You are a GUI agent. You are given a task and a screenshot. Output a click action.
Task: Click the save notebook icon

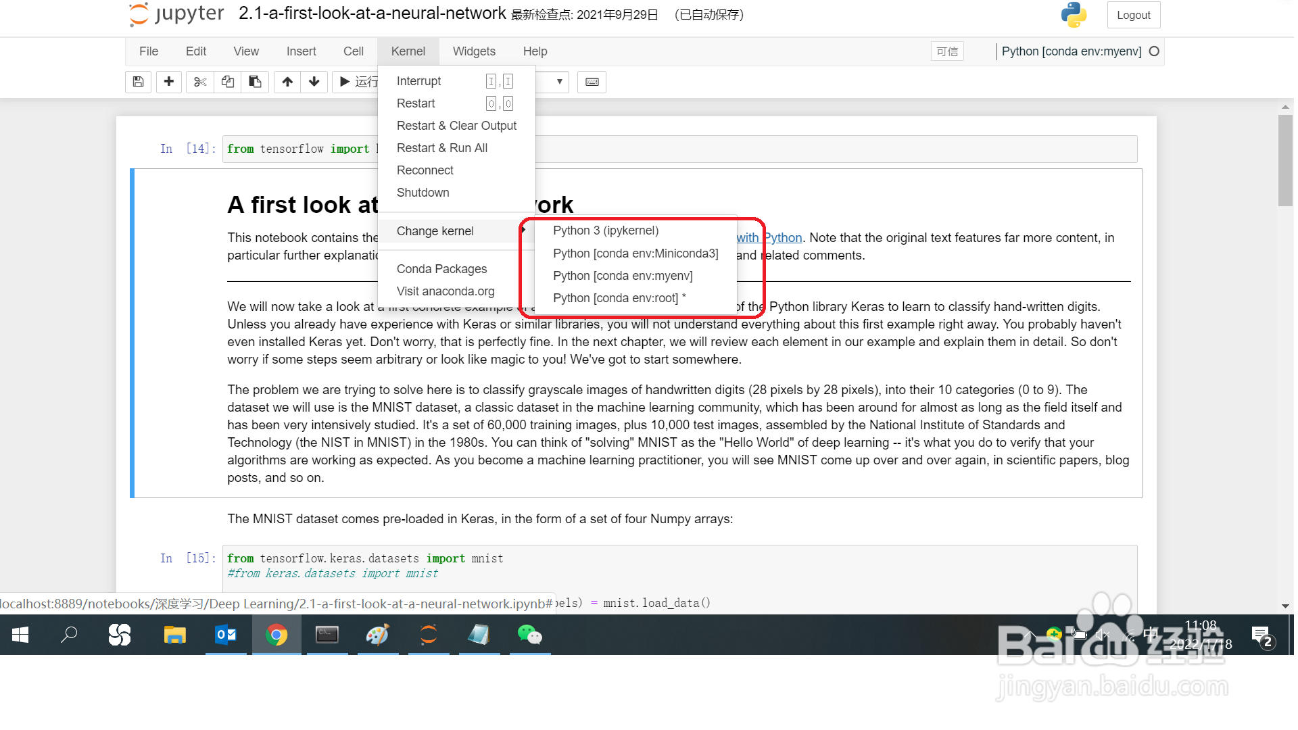138,82
